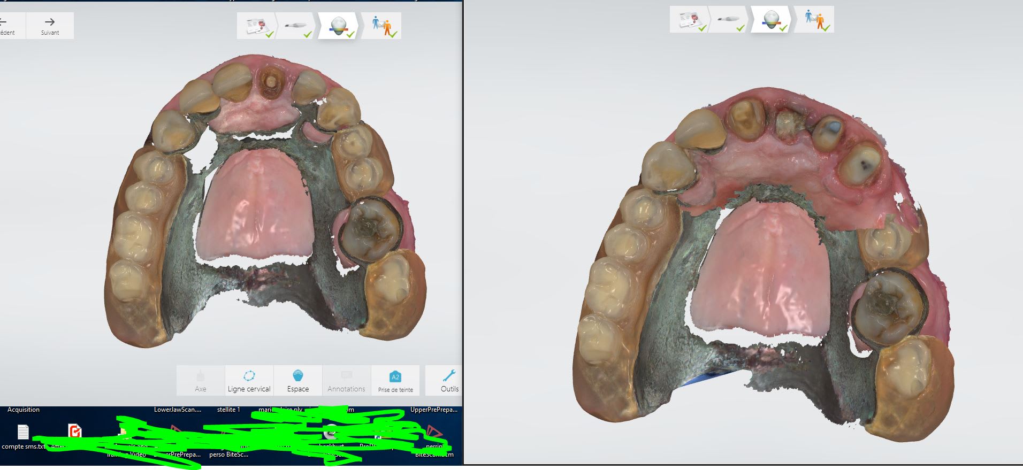Open Prise de teinte shade tool
Screen dimensions: 1023x470
point(395,381)
